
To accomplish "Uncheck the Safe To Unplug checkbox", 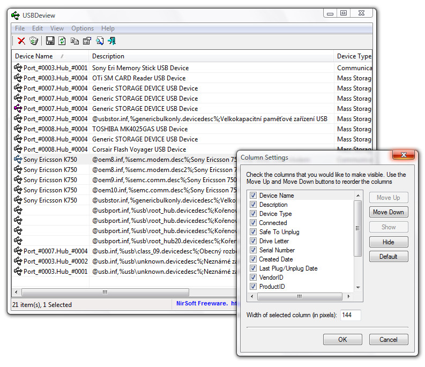I will 253,232.
